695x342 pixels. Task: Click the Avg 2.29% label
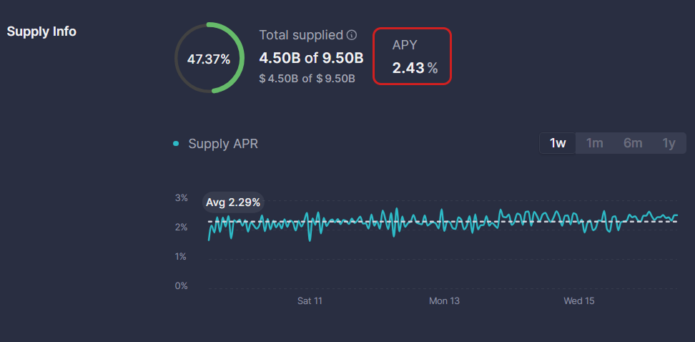tap(233, 202)
